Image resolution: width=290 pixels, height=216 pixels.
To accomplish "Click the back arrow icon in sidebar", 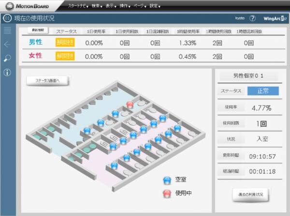I will click(x=7, y=45).
